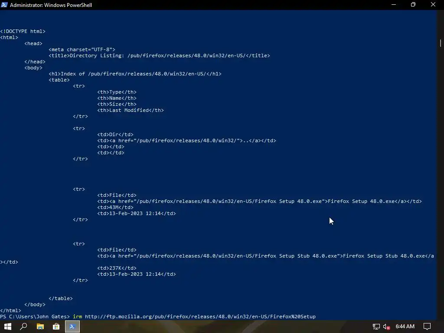
Task: Click the '<th>Name</th>' line
Action: (117, 98)
